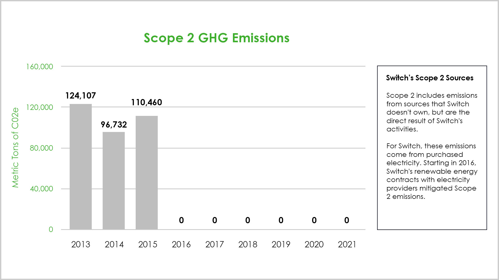Click the 'Switch's Scope 2 Sources' heading
Screen dimensions: 499x280
coord(430,78)
